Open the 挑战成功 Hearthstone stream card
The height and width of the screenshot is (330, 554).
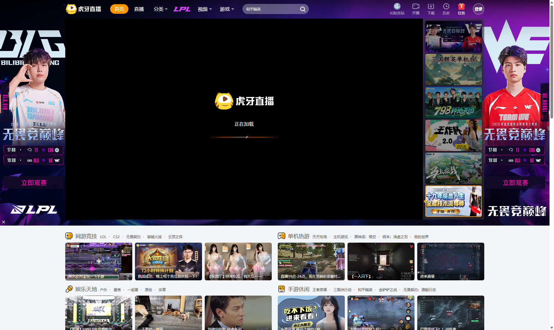[169, 261]
